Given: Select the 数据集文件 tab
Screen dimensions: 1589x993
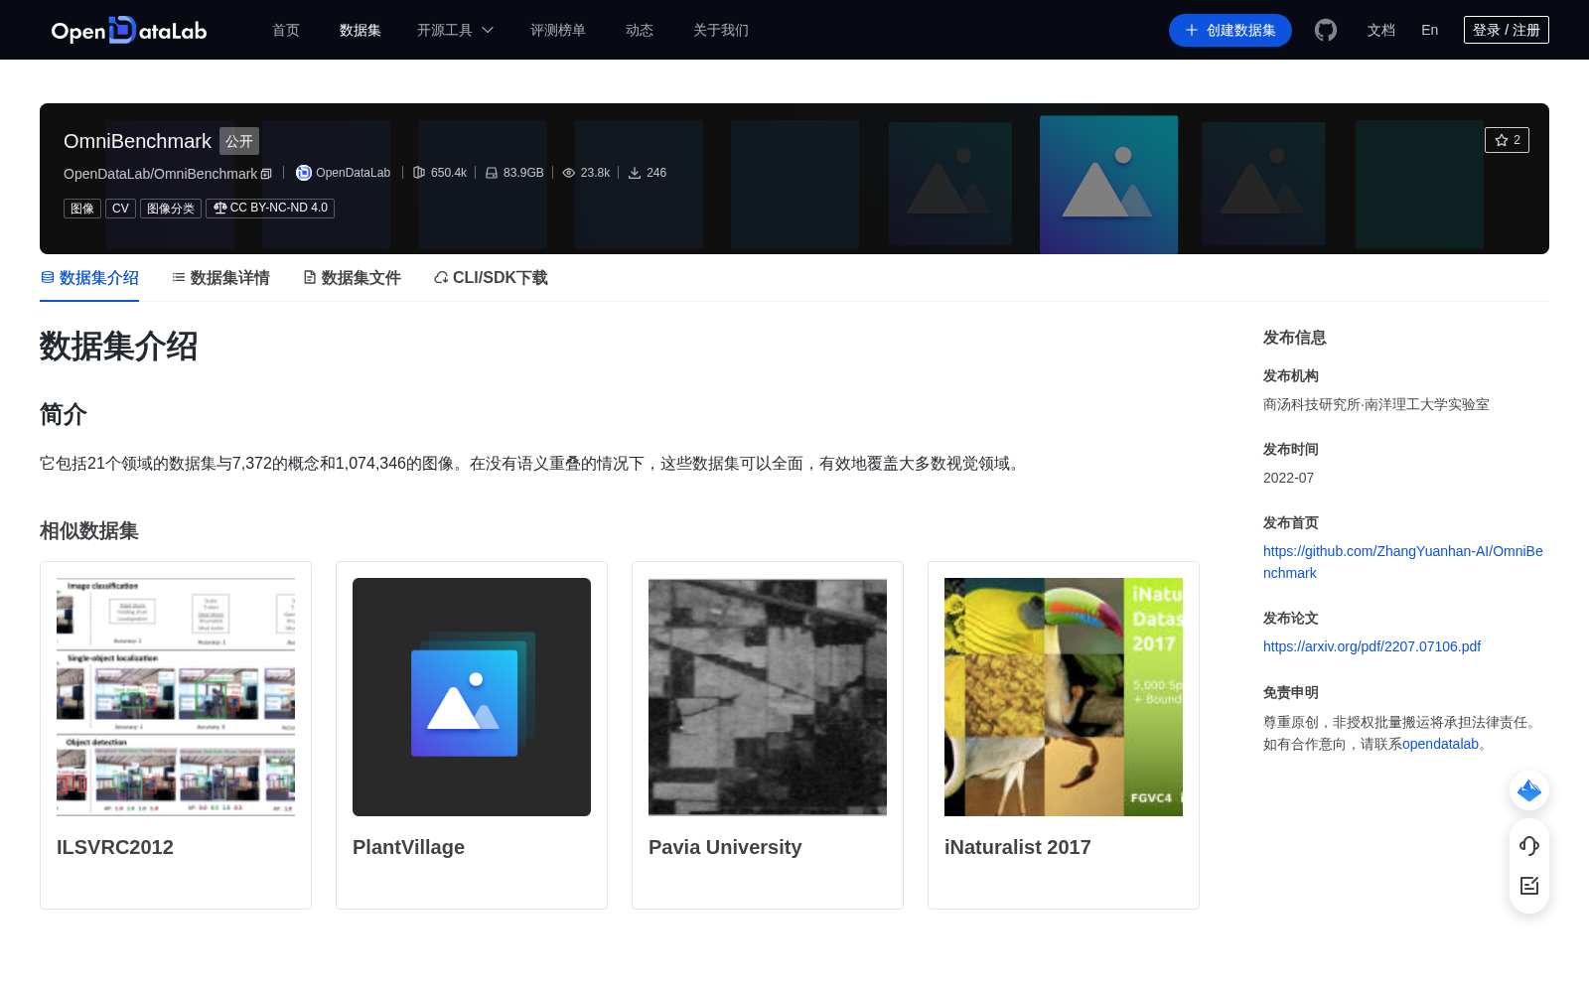Looking at the screenshot, I should [352, 278].
